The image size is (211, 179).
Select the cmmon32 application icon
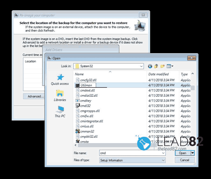coord(78,131)
